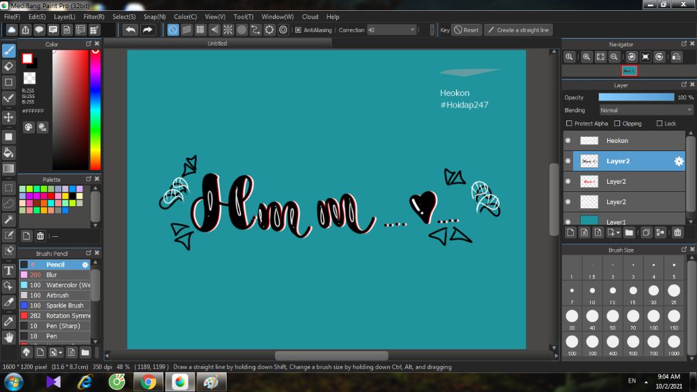
Task: Open the Snap menu
Action: point(155,16)
